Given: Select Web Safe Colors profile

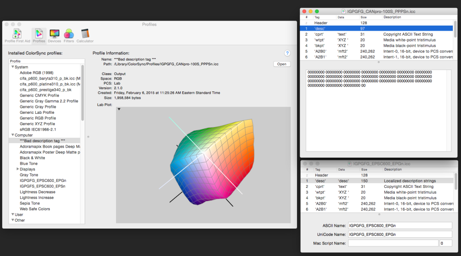Looking at the screenshot, I should (35, 208).
